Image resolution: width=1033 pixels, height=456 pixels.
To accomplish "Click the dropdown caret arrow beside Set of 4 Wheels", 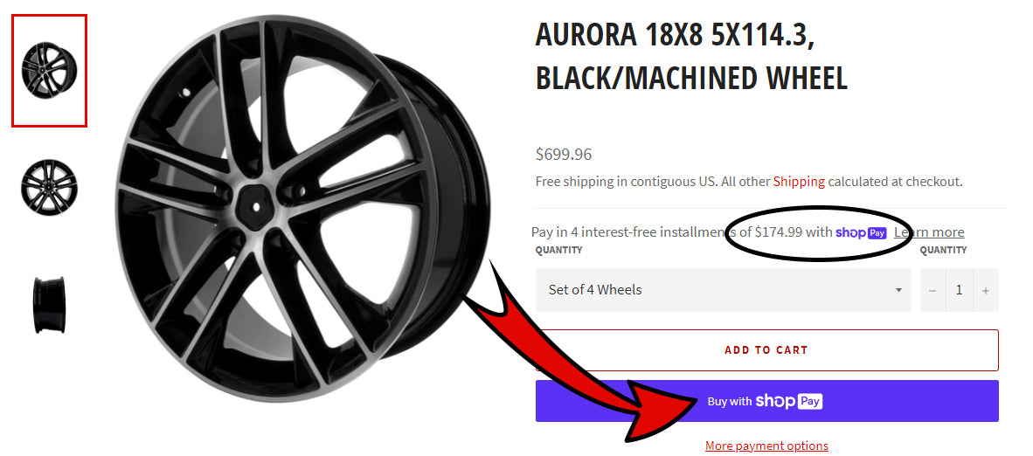I will click(898, 291).
